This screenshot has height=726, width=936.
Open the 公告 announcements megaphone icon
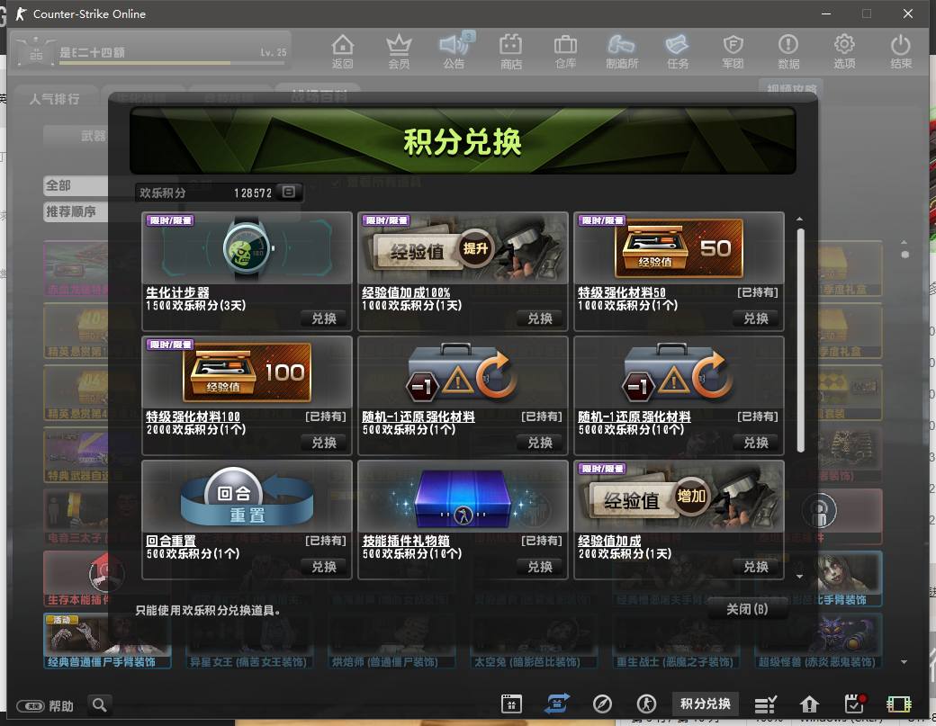[x=454, y=50]
